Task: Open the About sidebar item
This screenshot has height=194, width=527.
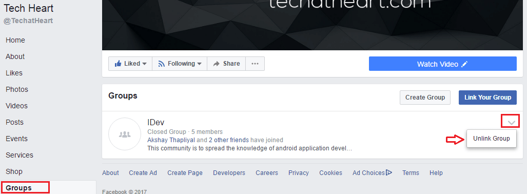Action: pos(15,56)
